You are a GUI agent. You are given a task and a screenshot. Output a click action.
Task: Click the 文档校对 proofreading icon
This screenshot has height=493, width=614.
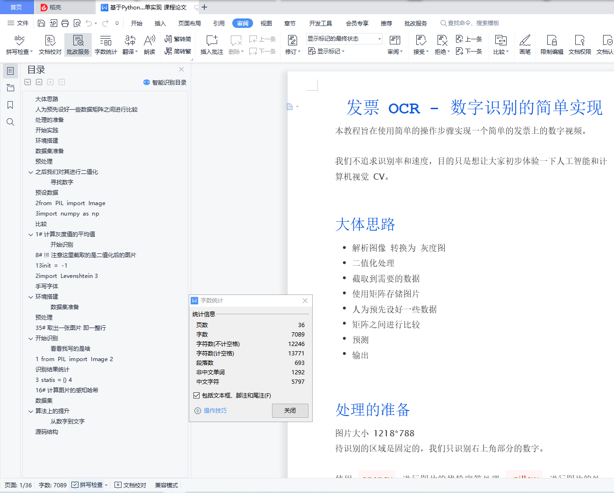pos(50,45)
